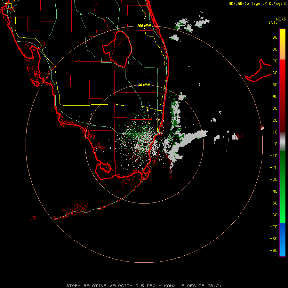
Task: Click the -60 value on the velocity scale
Action: click(274, 215)
